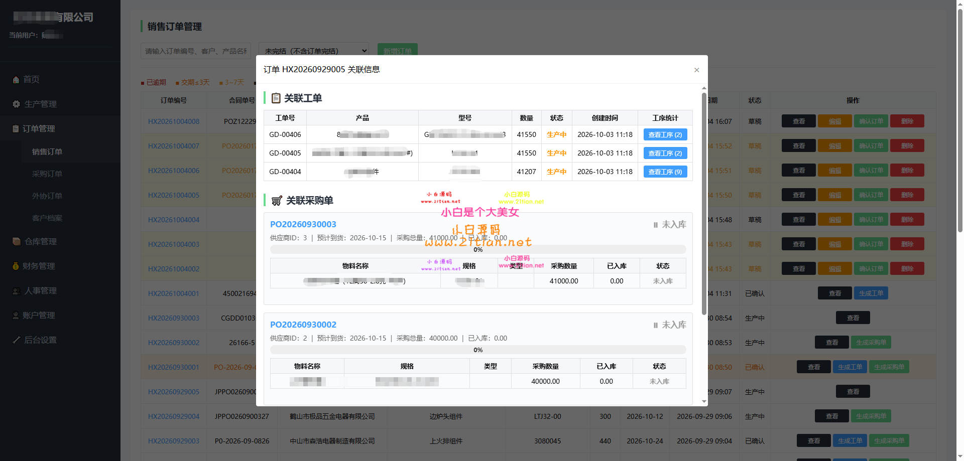Click the home icon beside 首页
The width and height of the screenshot is (964, 461).
coord(16,80)
